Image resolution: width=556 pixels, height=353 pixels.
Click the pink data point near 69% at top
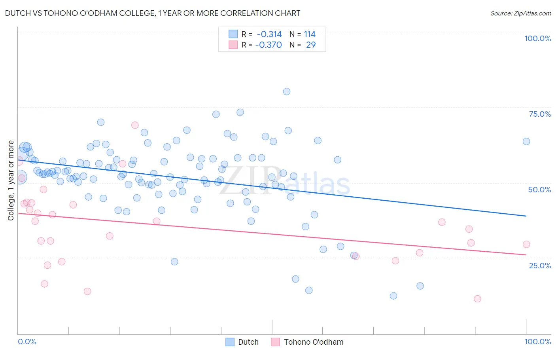(x=135, y=125)
